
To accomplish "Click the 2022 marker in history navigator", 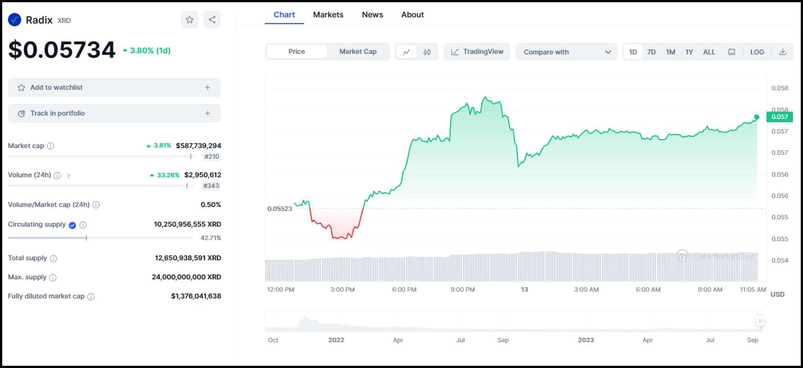I will pyautogui.click(x=336, y=340).
